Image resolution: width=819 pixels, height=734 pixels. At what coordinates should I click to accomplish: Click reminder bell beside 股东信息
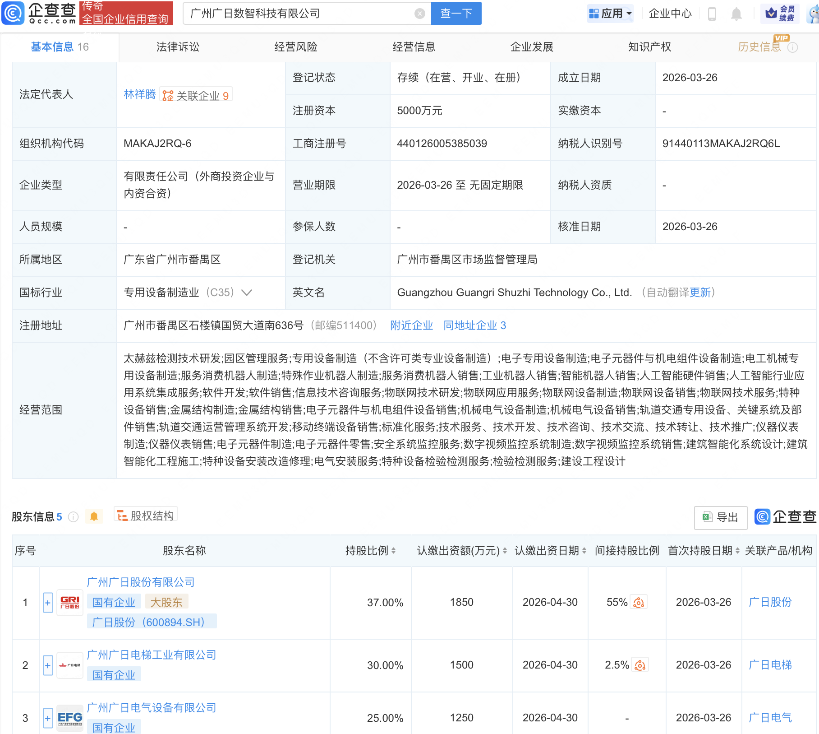(94, 516)
